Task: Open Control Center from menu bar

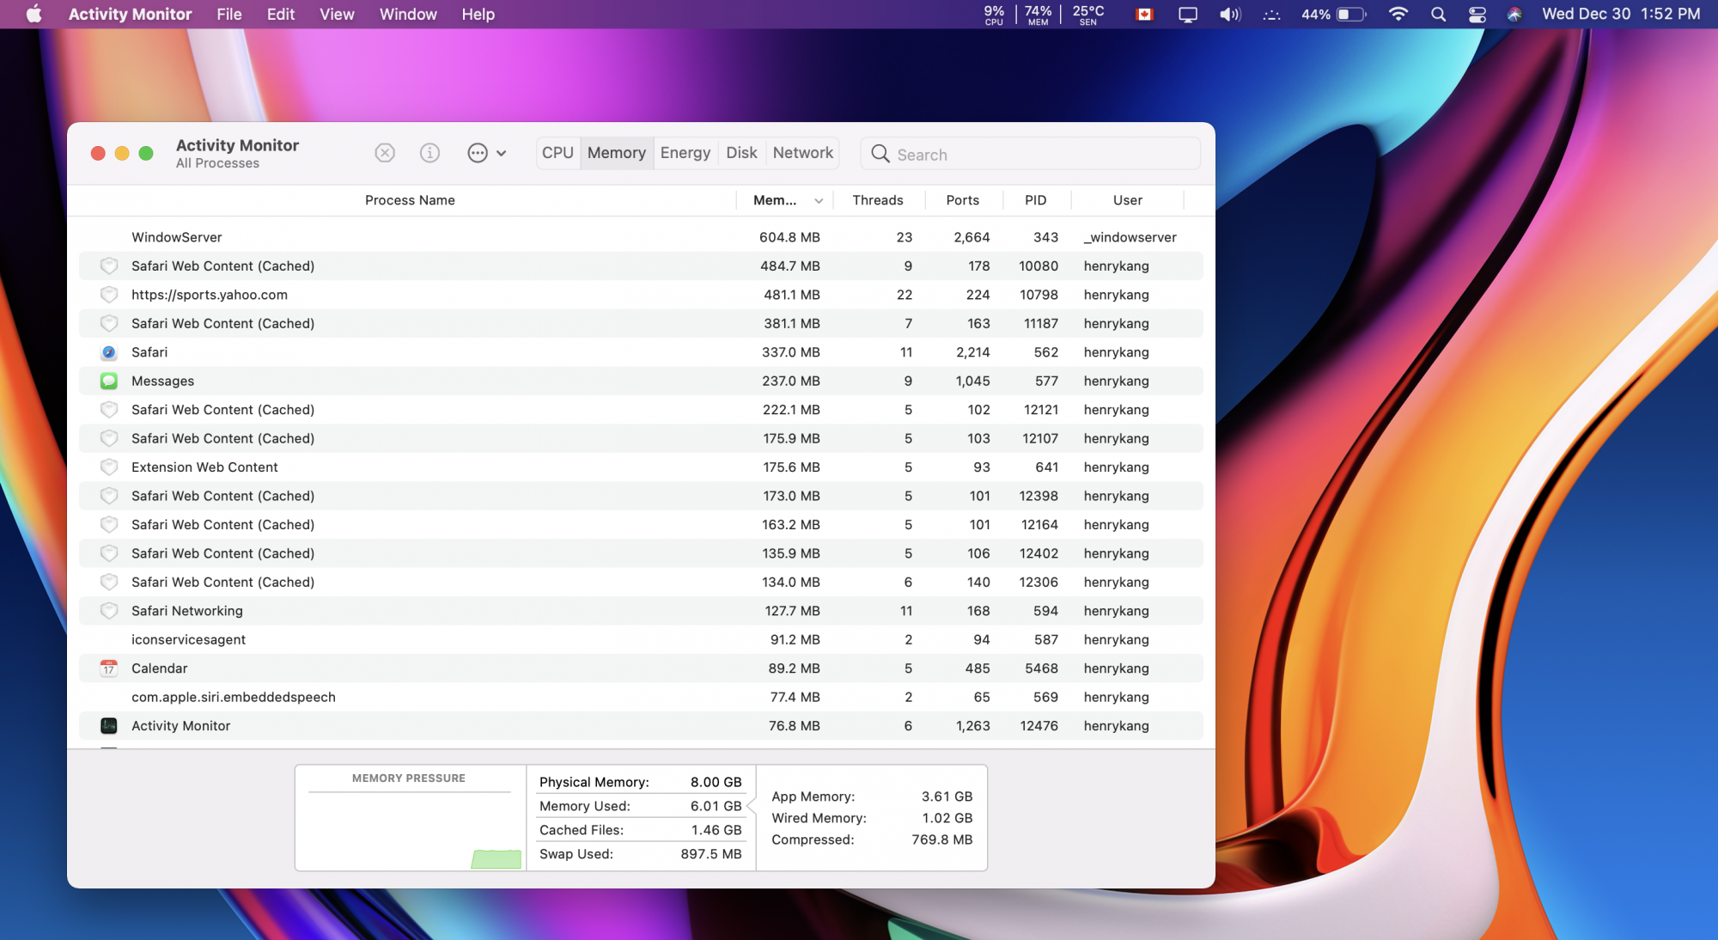Action: pyautogui.click(x=1477, y=15)
